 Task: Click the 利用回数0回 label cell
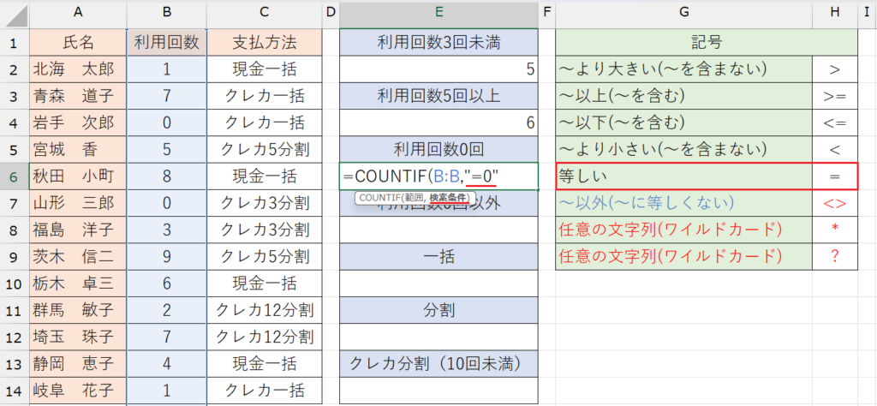438,150
